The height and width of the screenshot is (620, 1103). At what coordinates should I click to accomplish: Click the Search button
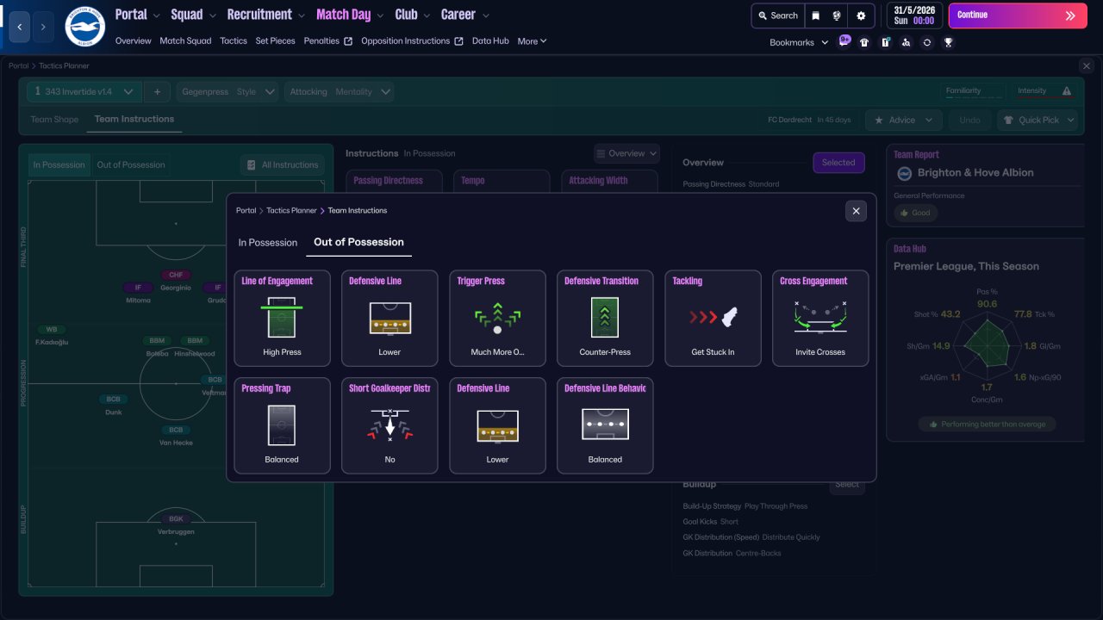(x=777, y=15)
